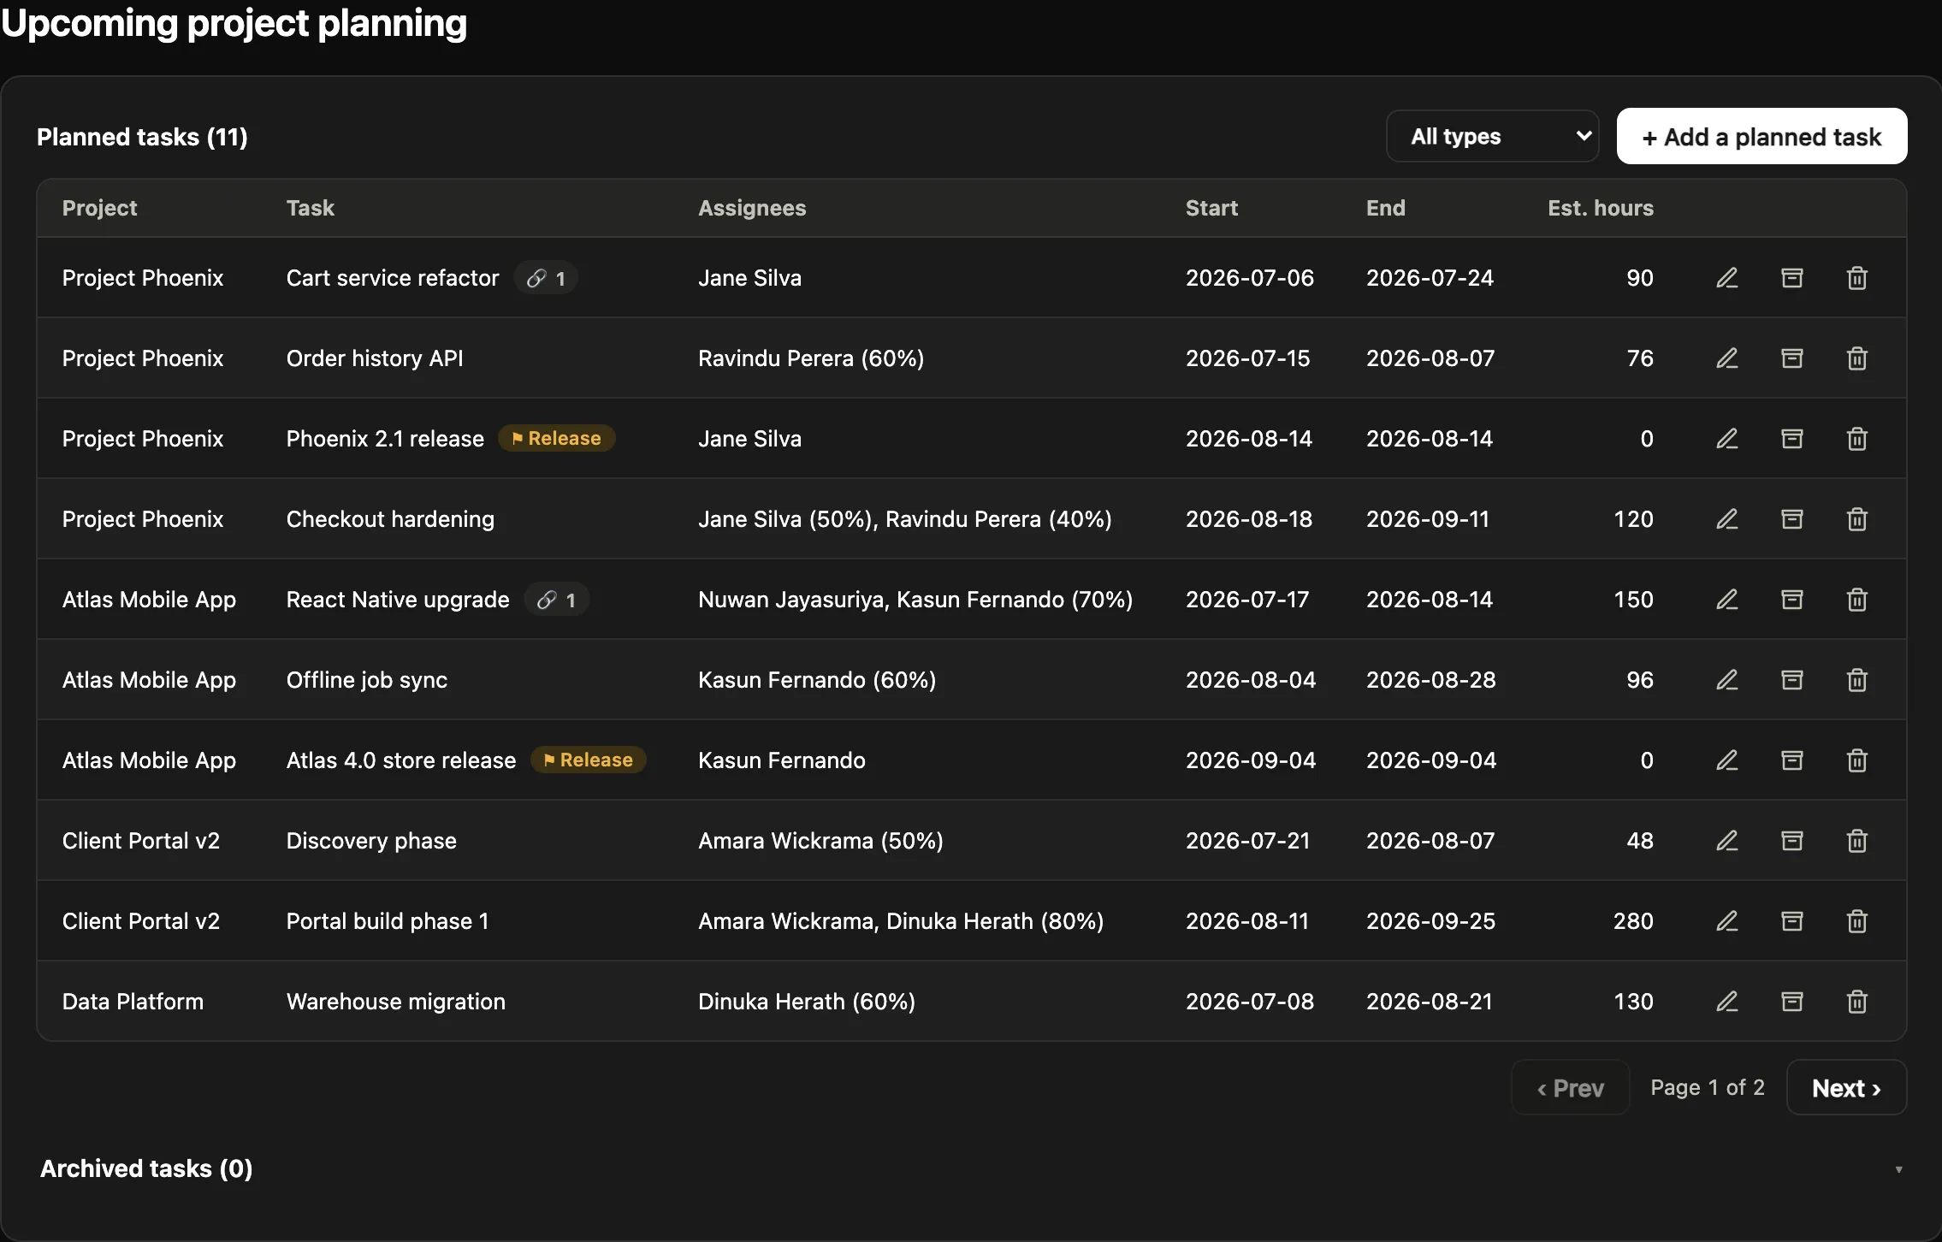Open the All types filter dropdown
The width and height of the screenshot is (1942, 1242).
(1493, 136)
